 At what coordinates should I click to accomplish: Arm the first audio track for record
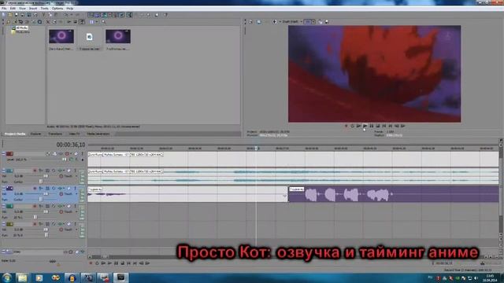tap(35, 171)
